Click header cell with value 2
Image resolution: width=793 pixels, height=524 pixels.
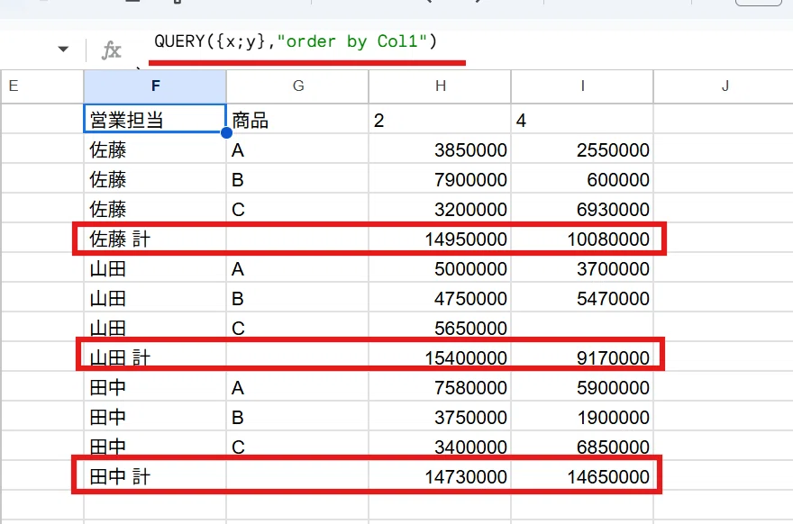tap(440, 119)
